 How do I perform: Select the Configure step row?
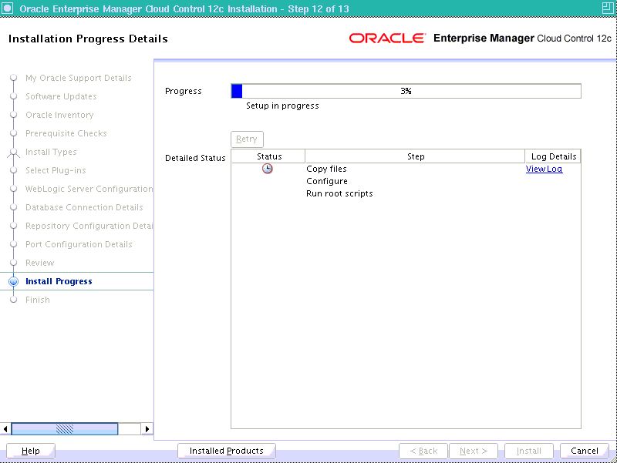(327, 181)
